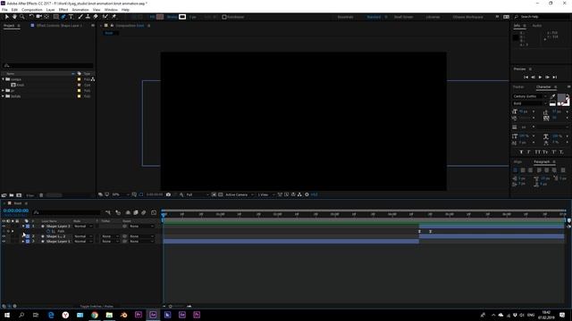Select the Zoom magnifier tool
572x321 pixels.
(21, 17)
